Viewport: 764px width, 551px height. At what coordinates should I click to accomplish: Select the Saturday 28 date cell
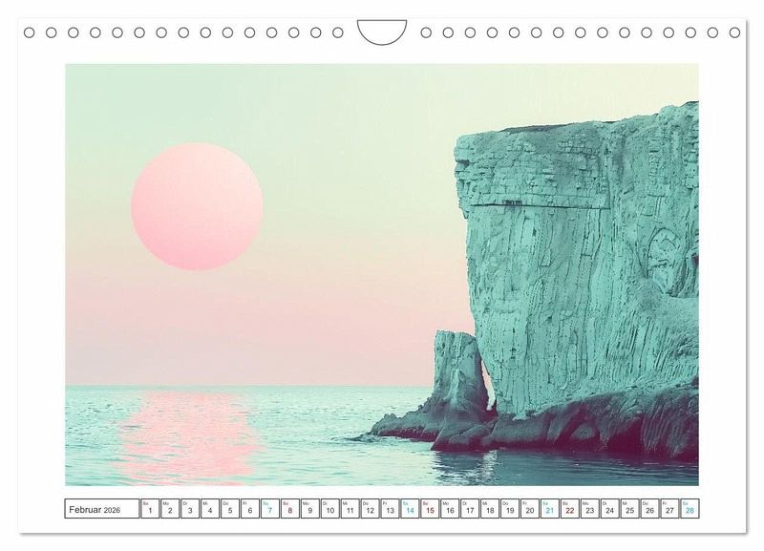coord(690,508)
